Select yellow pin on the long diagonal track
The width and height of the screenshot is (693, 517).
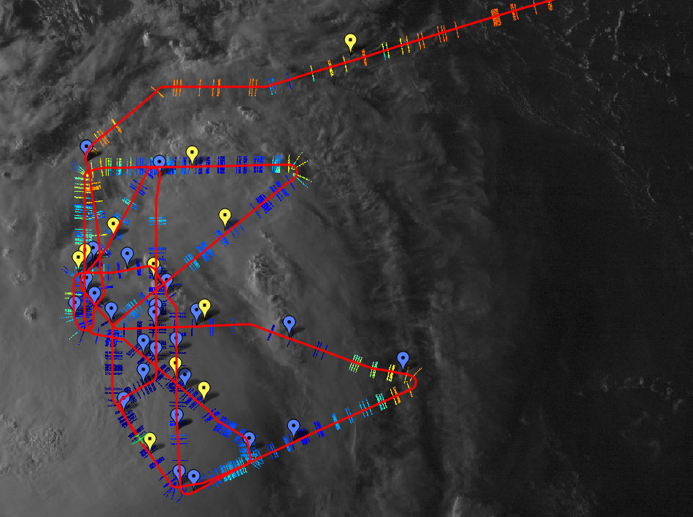pos(225,216)
